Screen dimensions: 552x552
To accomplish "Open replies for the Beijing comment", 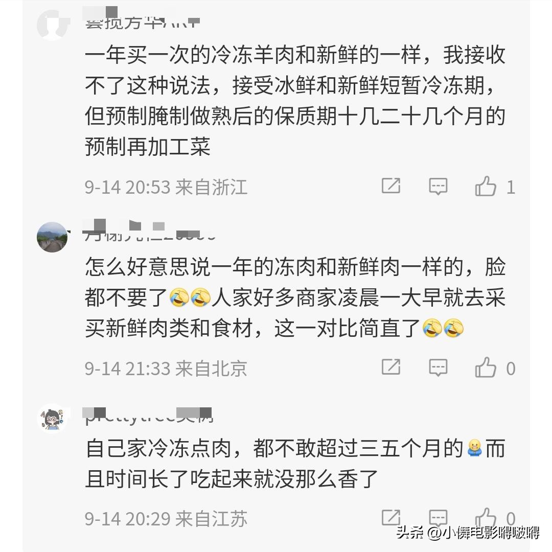I will [438, 367].
